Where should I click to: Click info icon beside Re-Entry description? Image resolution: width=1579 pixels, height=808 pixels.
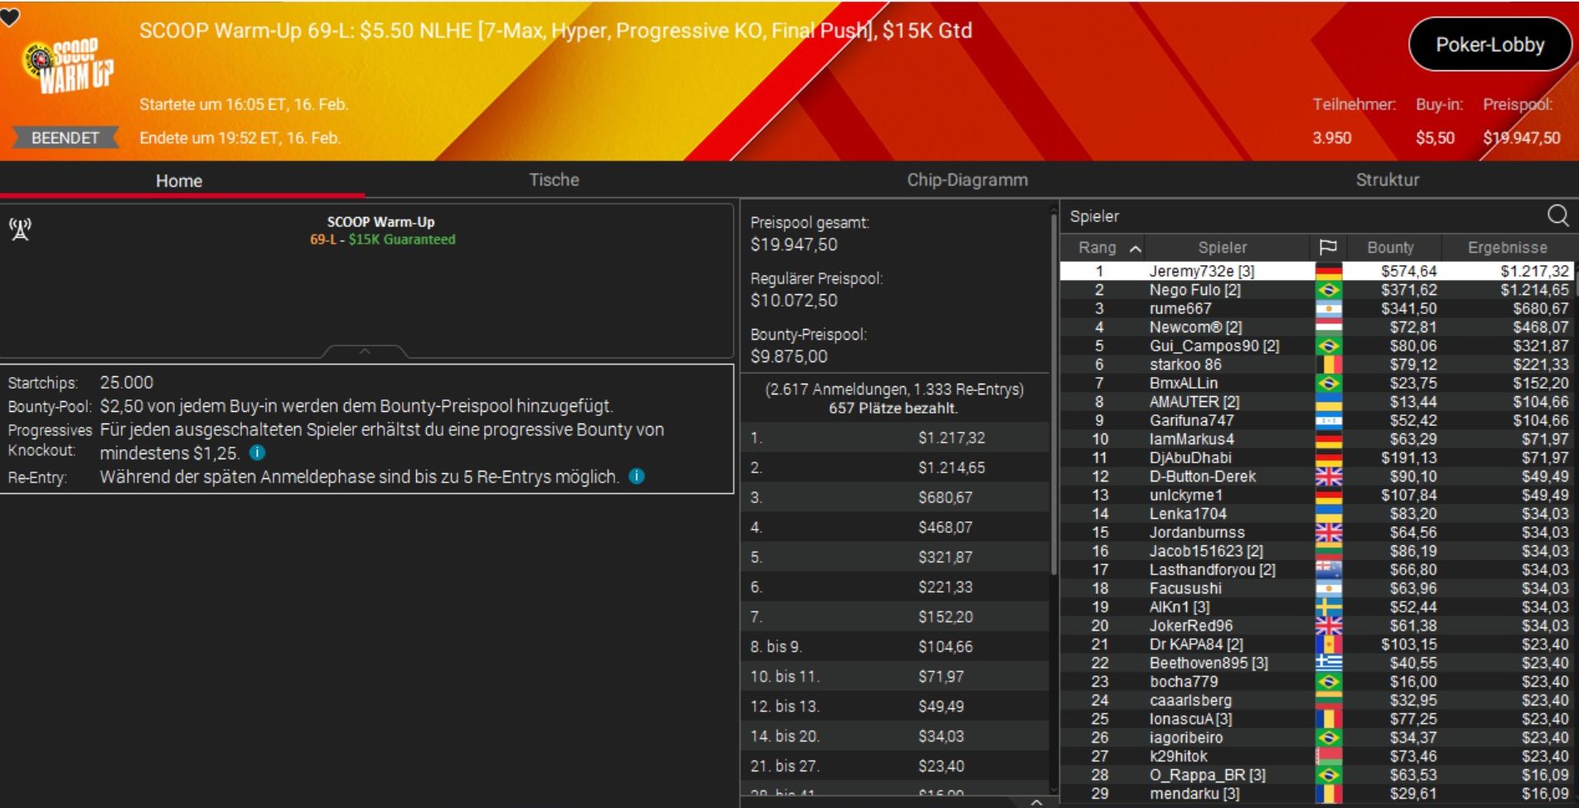pos(637,477)
